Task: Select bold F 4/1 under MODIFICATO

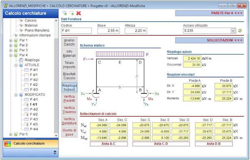Action: pyautogui.click(x=34, y=104)
